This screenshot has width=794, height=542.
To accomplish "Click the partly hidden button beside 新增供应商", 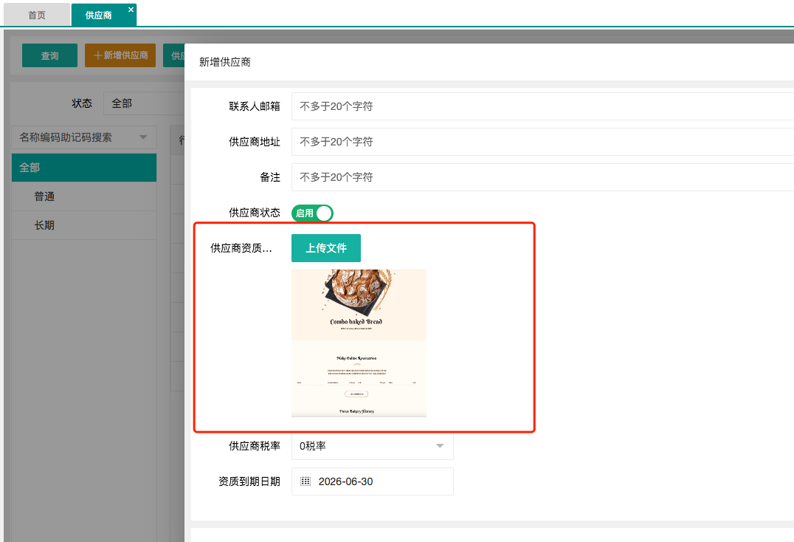I will pos(174,55).
